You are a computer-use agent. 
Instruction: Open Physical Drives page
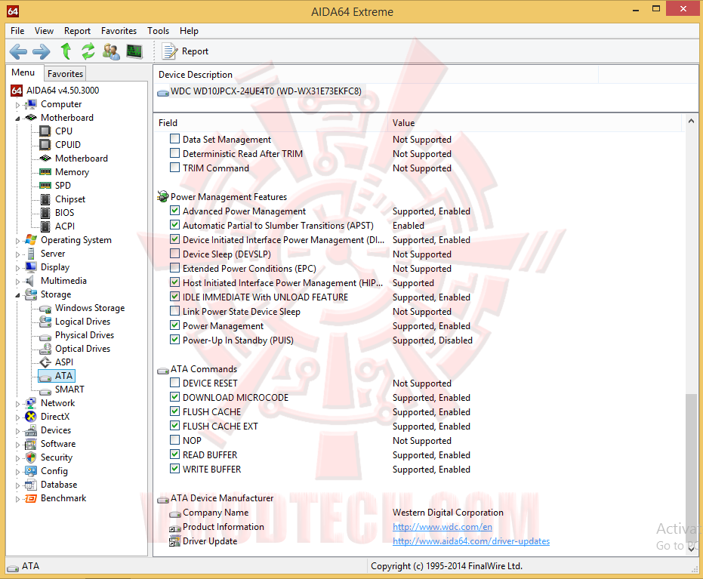[x=85, y=335]
